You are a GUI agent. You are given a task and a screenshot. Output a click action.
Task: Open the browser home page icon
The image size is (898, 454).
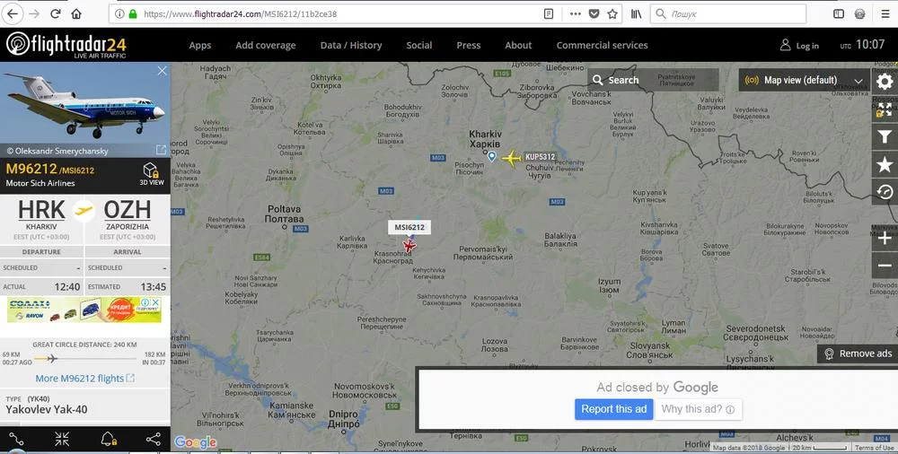[76, 13]
